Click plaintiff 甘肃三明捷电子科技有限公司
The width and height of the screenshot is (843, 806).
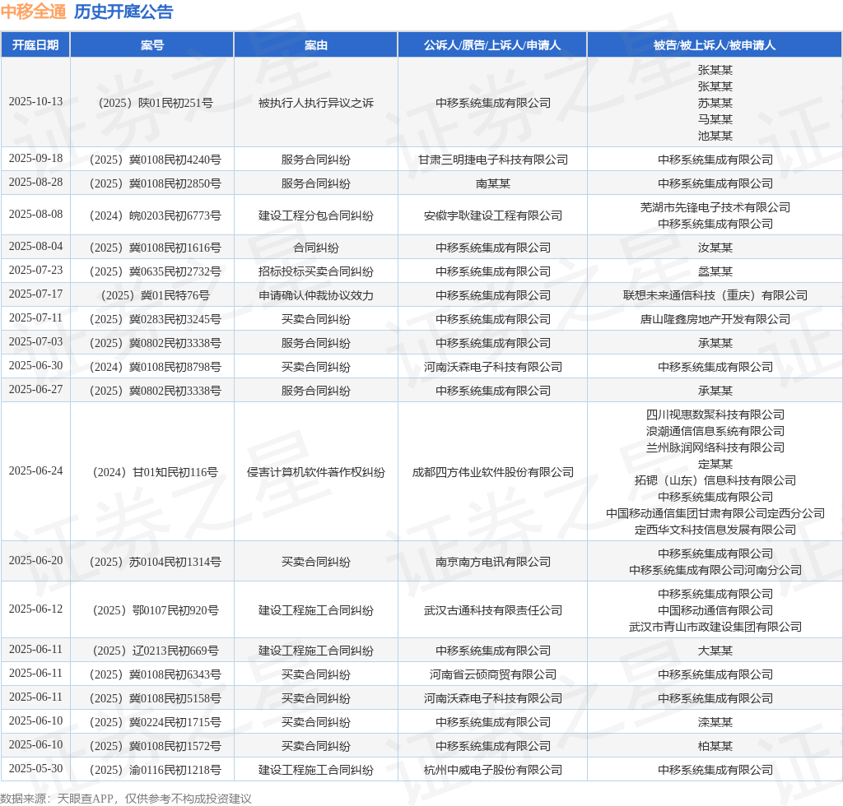493,160
